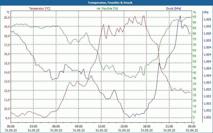Select the blue 'Druck [hPa]' legend label
This screenshot has height=133, width=213.
[x=174, y=9]
